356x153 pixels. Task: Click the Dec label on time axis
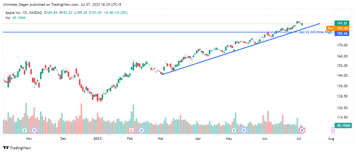point(63,138)
